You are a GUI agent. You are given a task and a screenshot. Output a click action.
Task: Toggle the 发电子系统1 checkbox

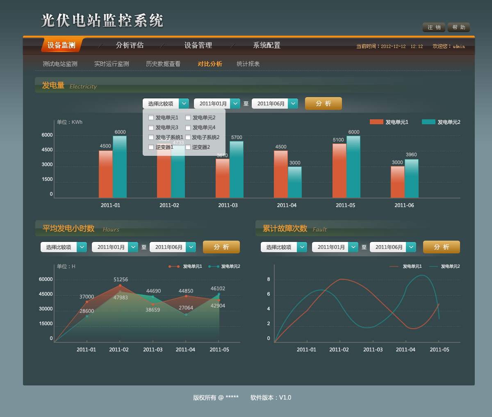[151, 137]
